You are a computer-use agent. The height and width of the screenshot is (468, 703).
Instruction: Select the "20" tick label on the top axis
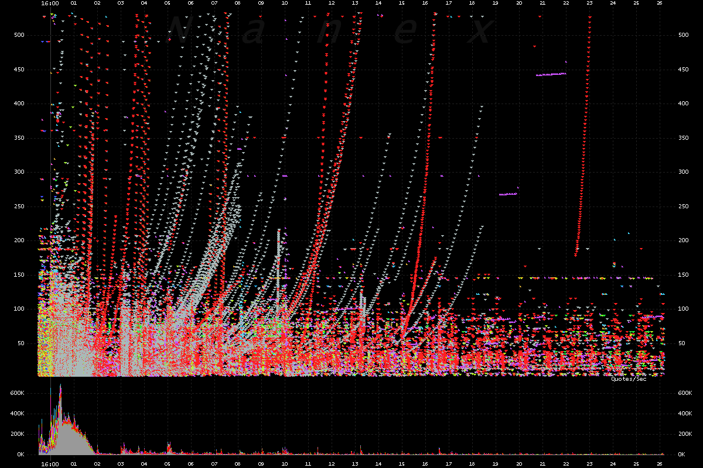click(518, 3)
